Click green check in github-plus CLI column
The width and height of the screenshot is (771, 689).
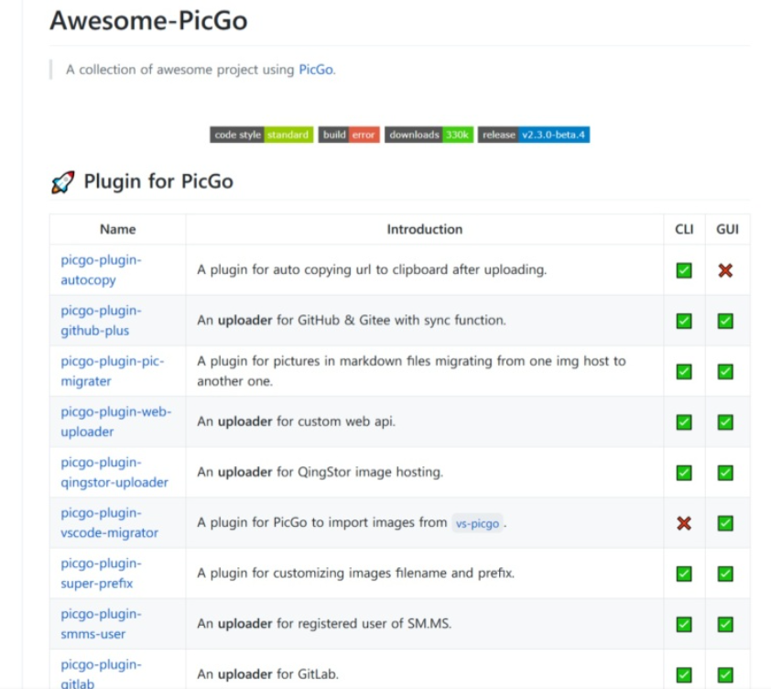683,321
